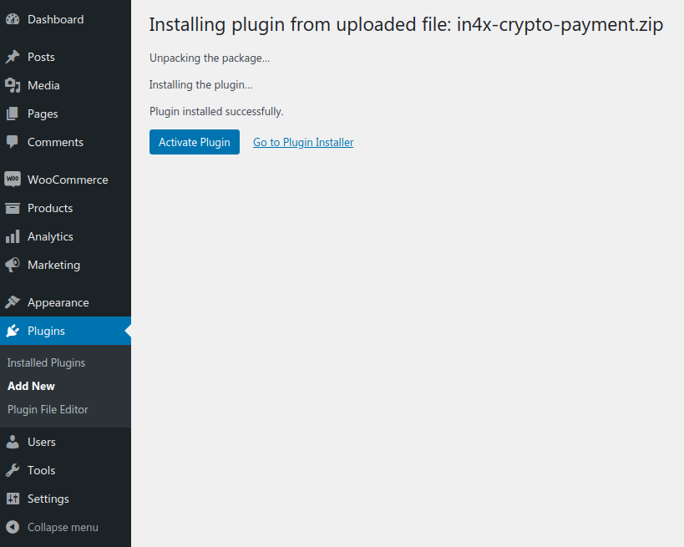Click the Activate Plugin button
The width and height of the screenshot is (684, 547).
click(195, 142)
